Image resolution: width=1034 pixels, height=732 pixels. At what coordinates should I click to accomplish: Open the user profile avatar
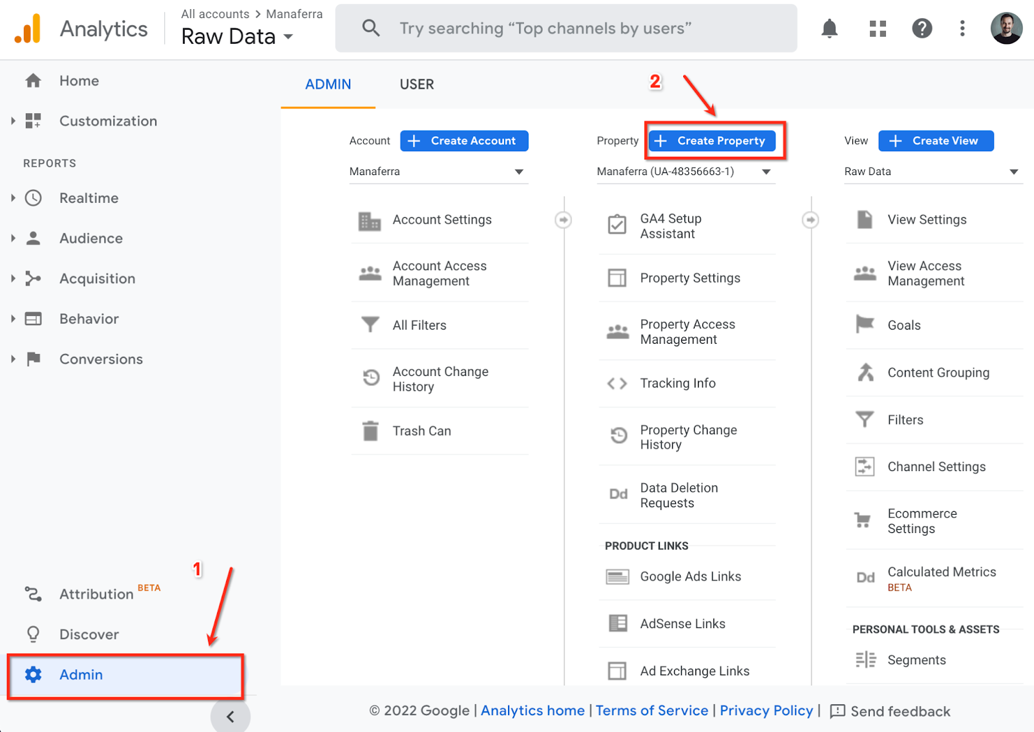1006,28
